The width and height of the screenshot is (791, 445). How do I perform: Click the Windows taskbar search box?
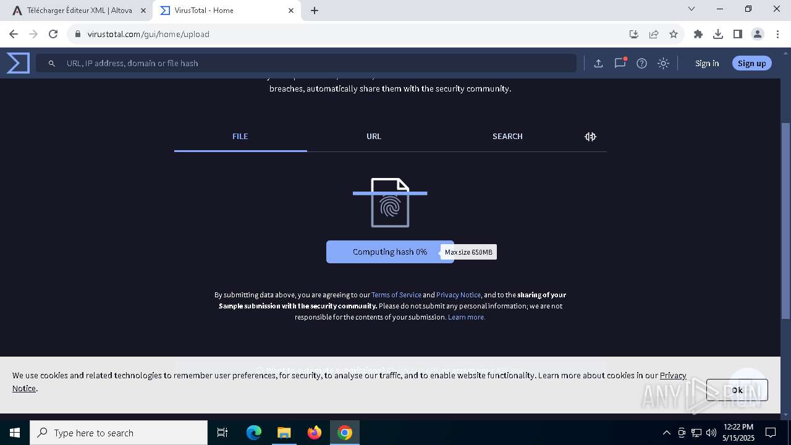[x=119, y=433]
